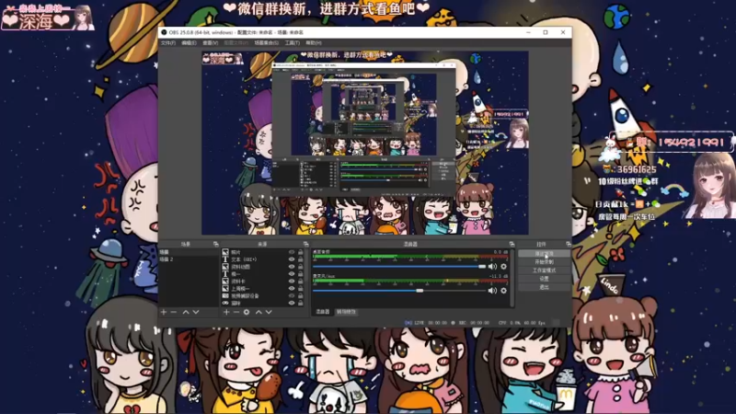Switch to the 混音器 tab
The height and width of the screenshot is (414, 736).
pos(323,312)
